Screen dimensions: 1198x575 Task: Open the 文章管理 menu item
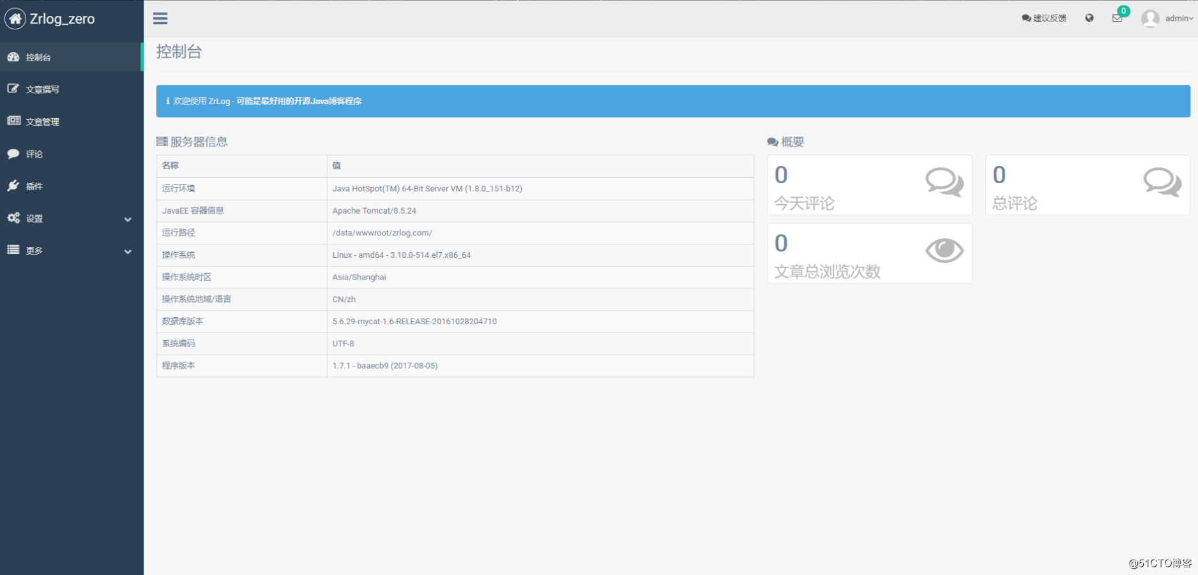[72, 121]
